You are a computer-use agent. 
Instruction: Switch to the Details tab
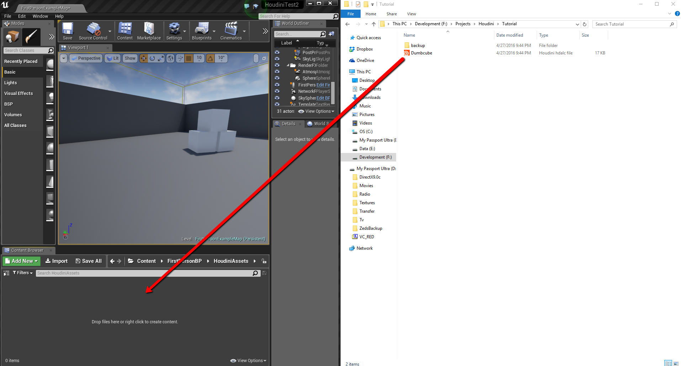click(288, 124)
